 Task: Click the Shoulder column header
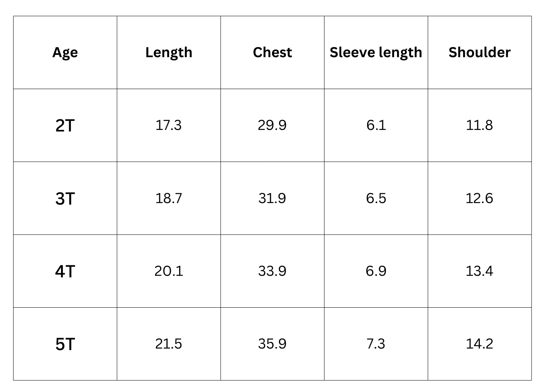pyautogui.click(x=479, y=53)
